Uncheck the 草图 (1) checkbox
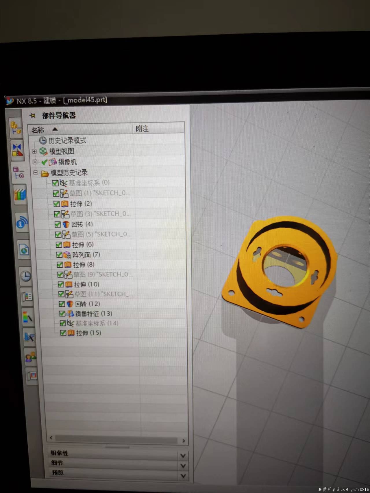 [56, 193]
